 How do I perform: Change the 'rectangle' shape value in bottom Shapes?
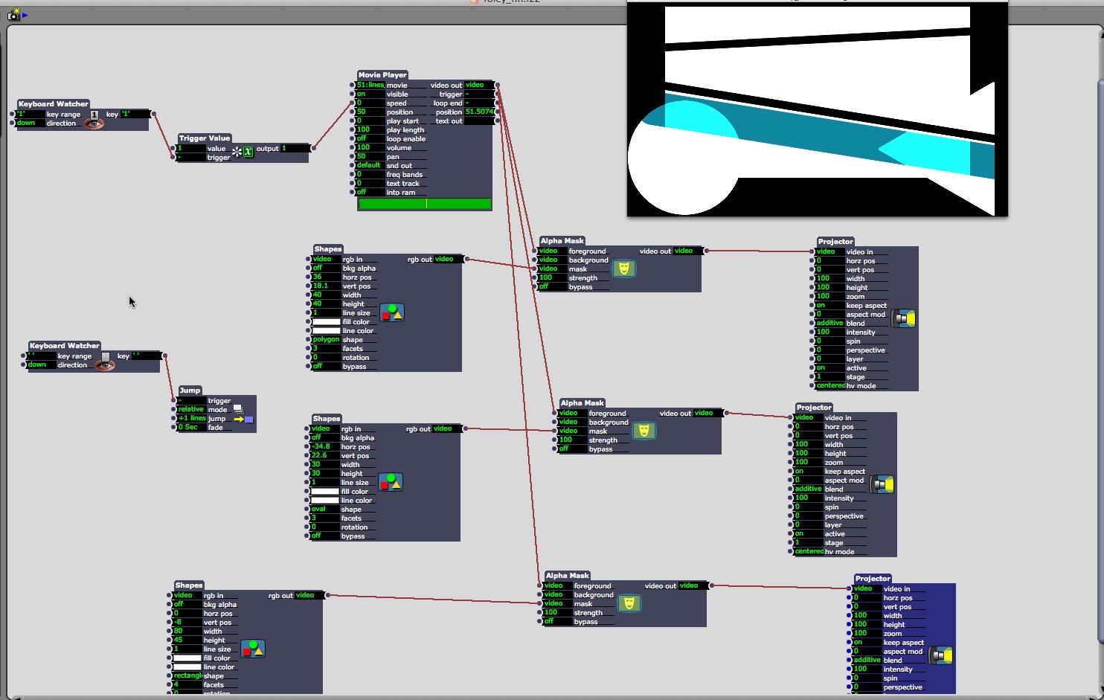[187, 676]
